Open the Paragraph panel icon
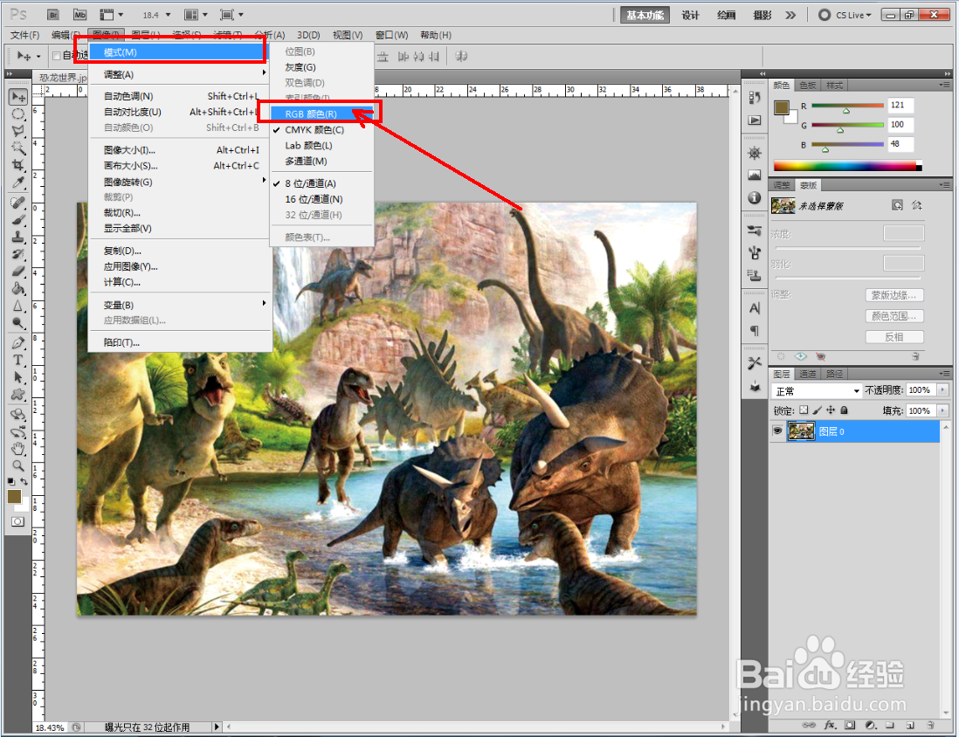959x737 pixels. click(x=754, y=331)
